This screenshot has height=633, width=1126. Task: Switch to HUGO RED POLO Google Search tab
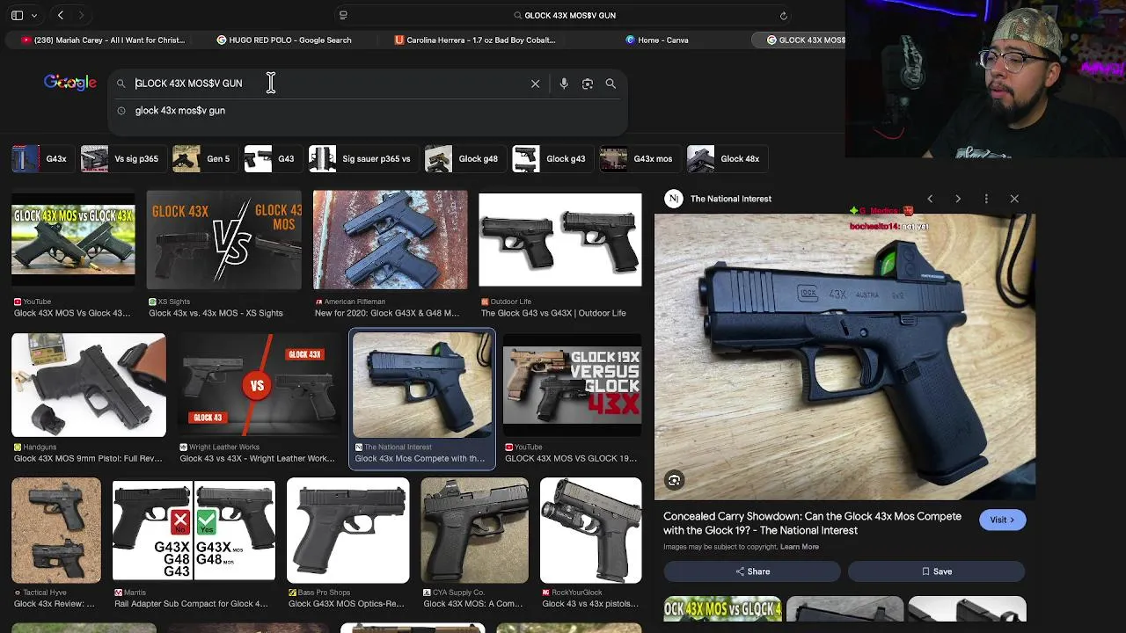(x=284, y=40)
